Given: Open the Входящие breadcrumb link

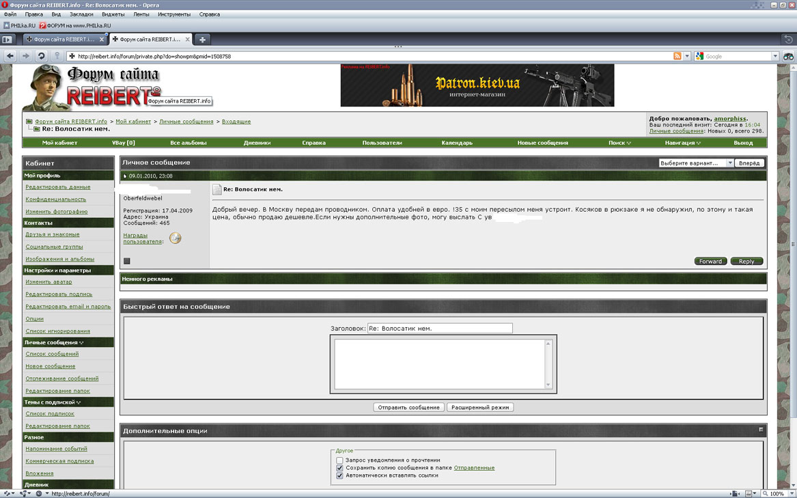Looking at the screenshot, I should click(x=236, y=122).
